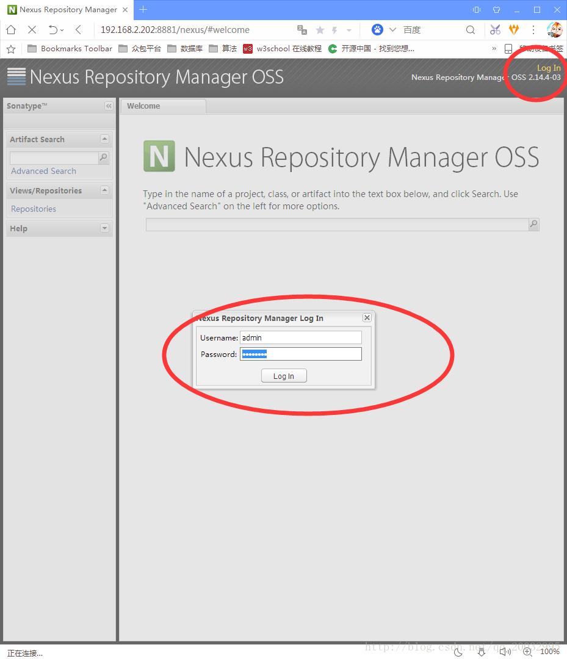The image size is (567, 659).
Task: Select the Welcome tab
Action: click(x=163, y=106)
